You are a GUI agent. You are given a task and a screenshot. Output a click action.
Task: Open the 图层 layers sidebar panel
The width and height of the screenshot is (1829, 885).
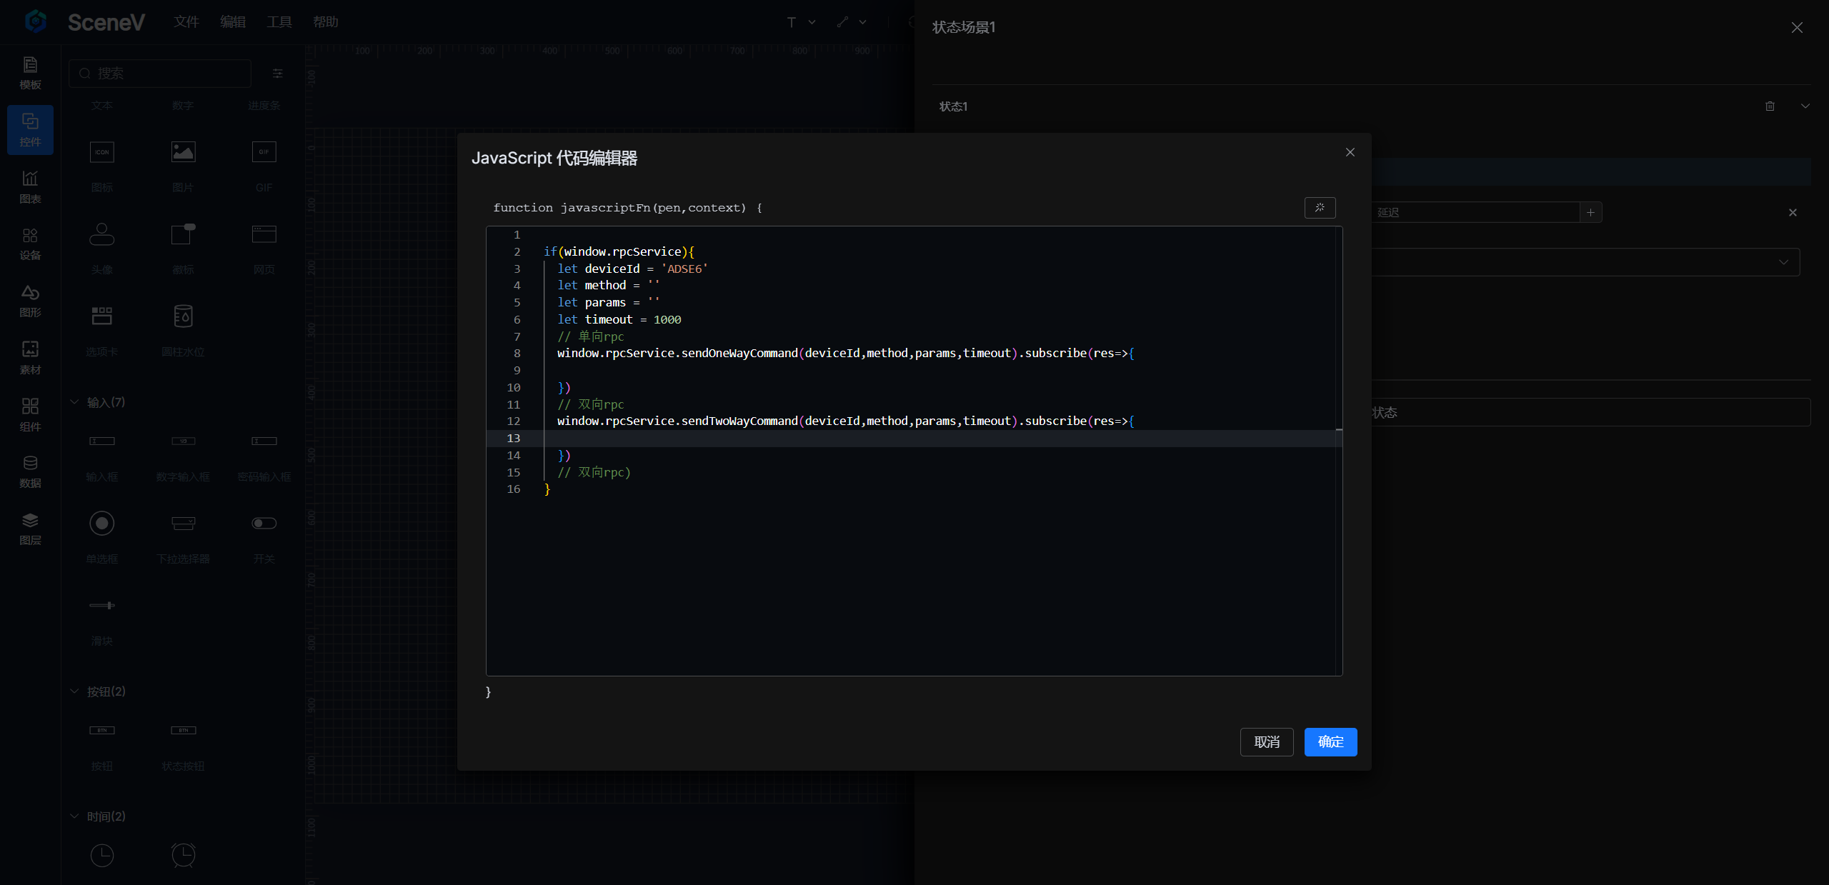tap(30, 529)
